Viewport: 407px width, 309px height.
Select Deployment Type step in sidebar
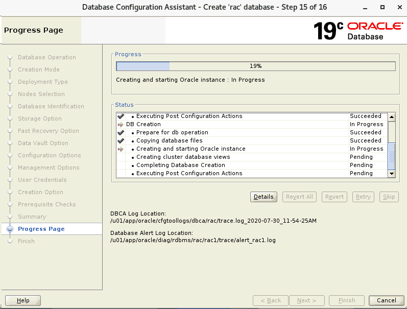click(x=43, y=82)
